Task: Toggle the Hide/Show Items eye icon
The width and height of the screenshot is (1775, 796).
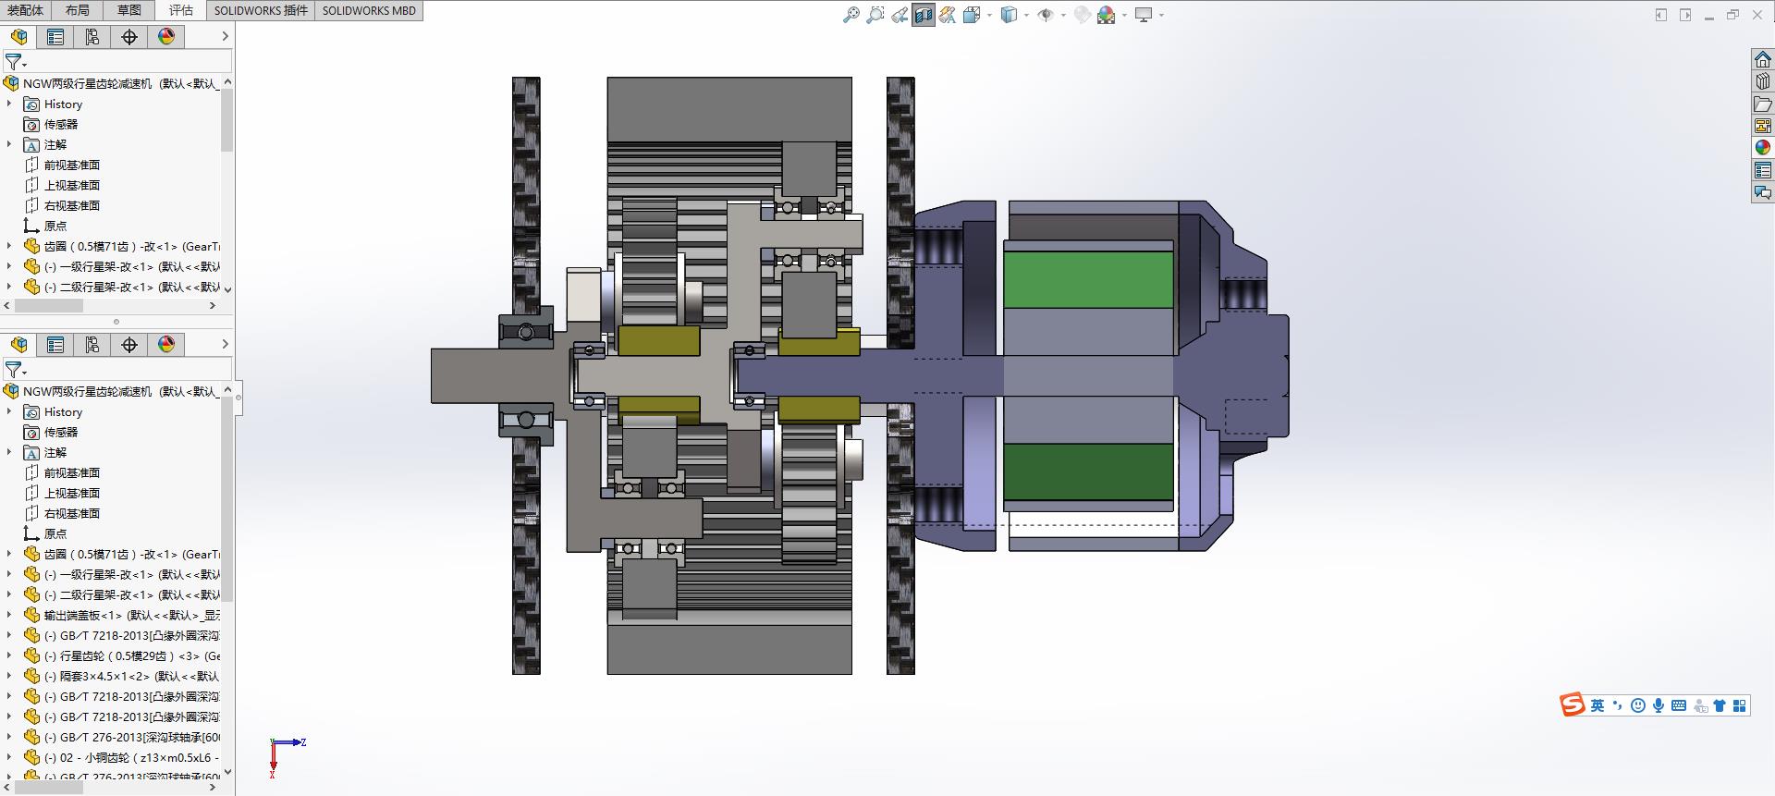Action: pyautogui.click(x=1046, y=15)
